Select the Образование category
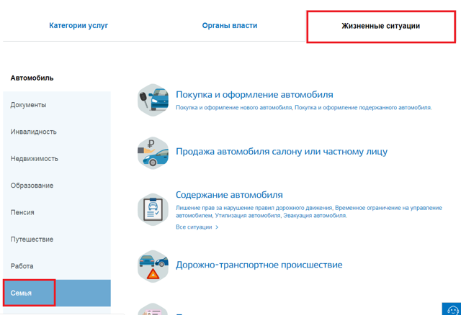461x315 pixels. click(57, 186)
